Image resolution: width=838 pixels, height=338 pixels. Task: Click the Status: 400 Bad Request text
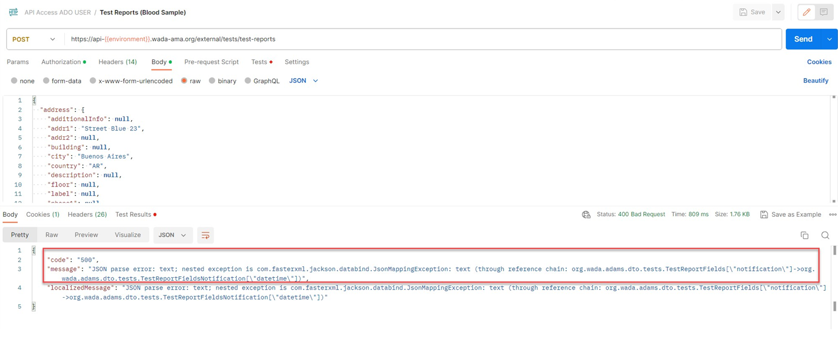tap(631, 214)
